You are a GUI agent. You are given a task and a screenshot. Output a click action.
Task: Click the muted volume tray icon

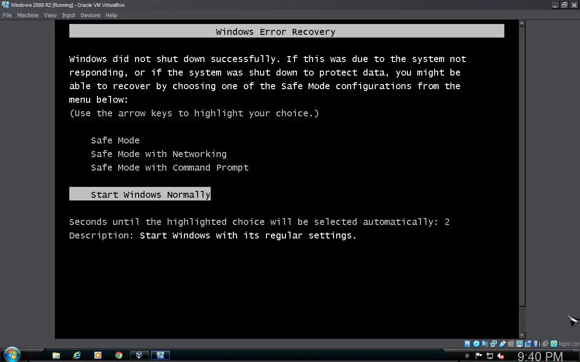[x=501, y=356]
